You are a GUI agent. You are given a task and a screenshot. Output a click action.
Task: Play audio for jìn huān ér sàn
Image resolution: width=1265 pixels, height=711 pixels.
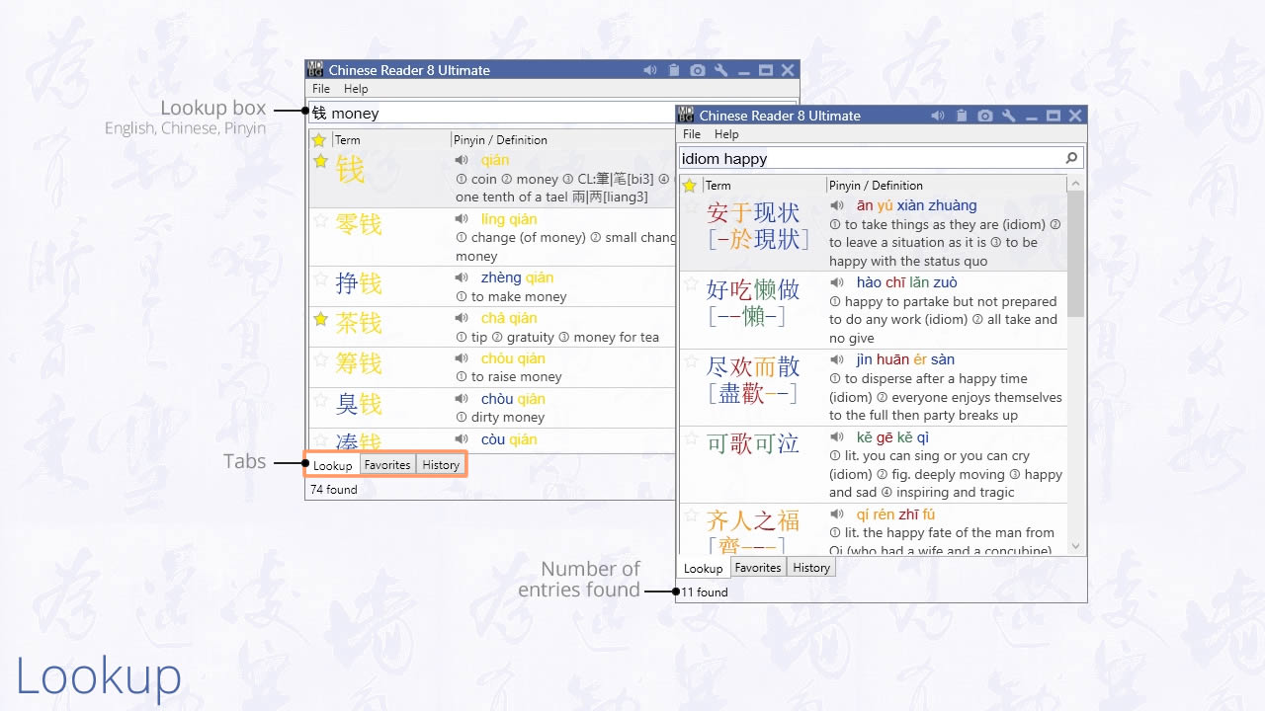click(837, 359)
